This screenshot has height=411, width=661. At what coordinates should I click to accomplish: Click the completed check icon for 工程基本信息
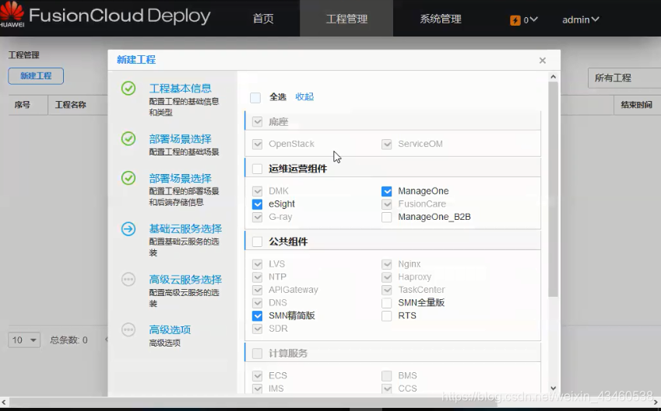[128, 89]
